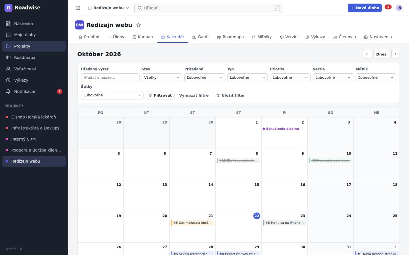The image size is (409, 255).
Task: Open the notifications bell in top bar
Action: pyautogui.click(x=388, y=8)
